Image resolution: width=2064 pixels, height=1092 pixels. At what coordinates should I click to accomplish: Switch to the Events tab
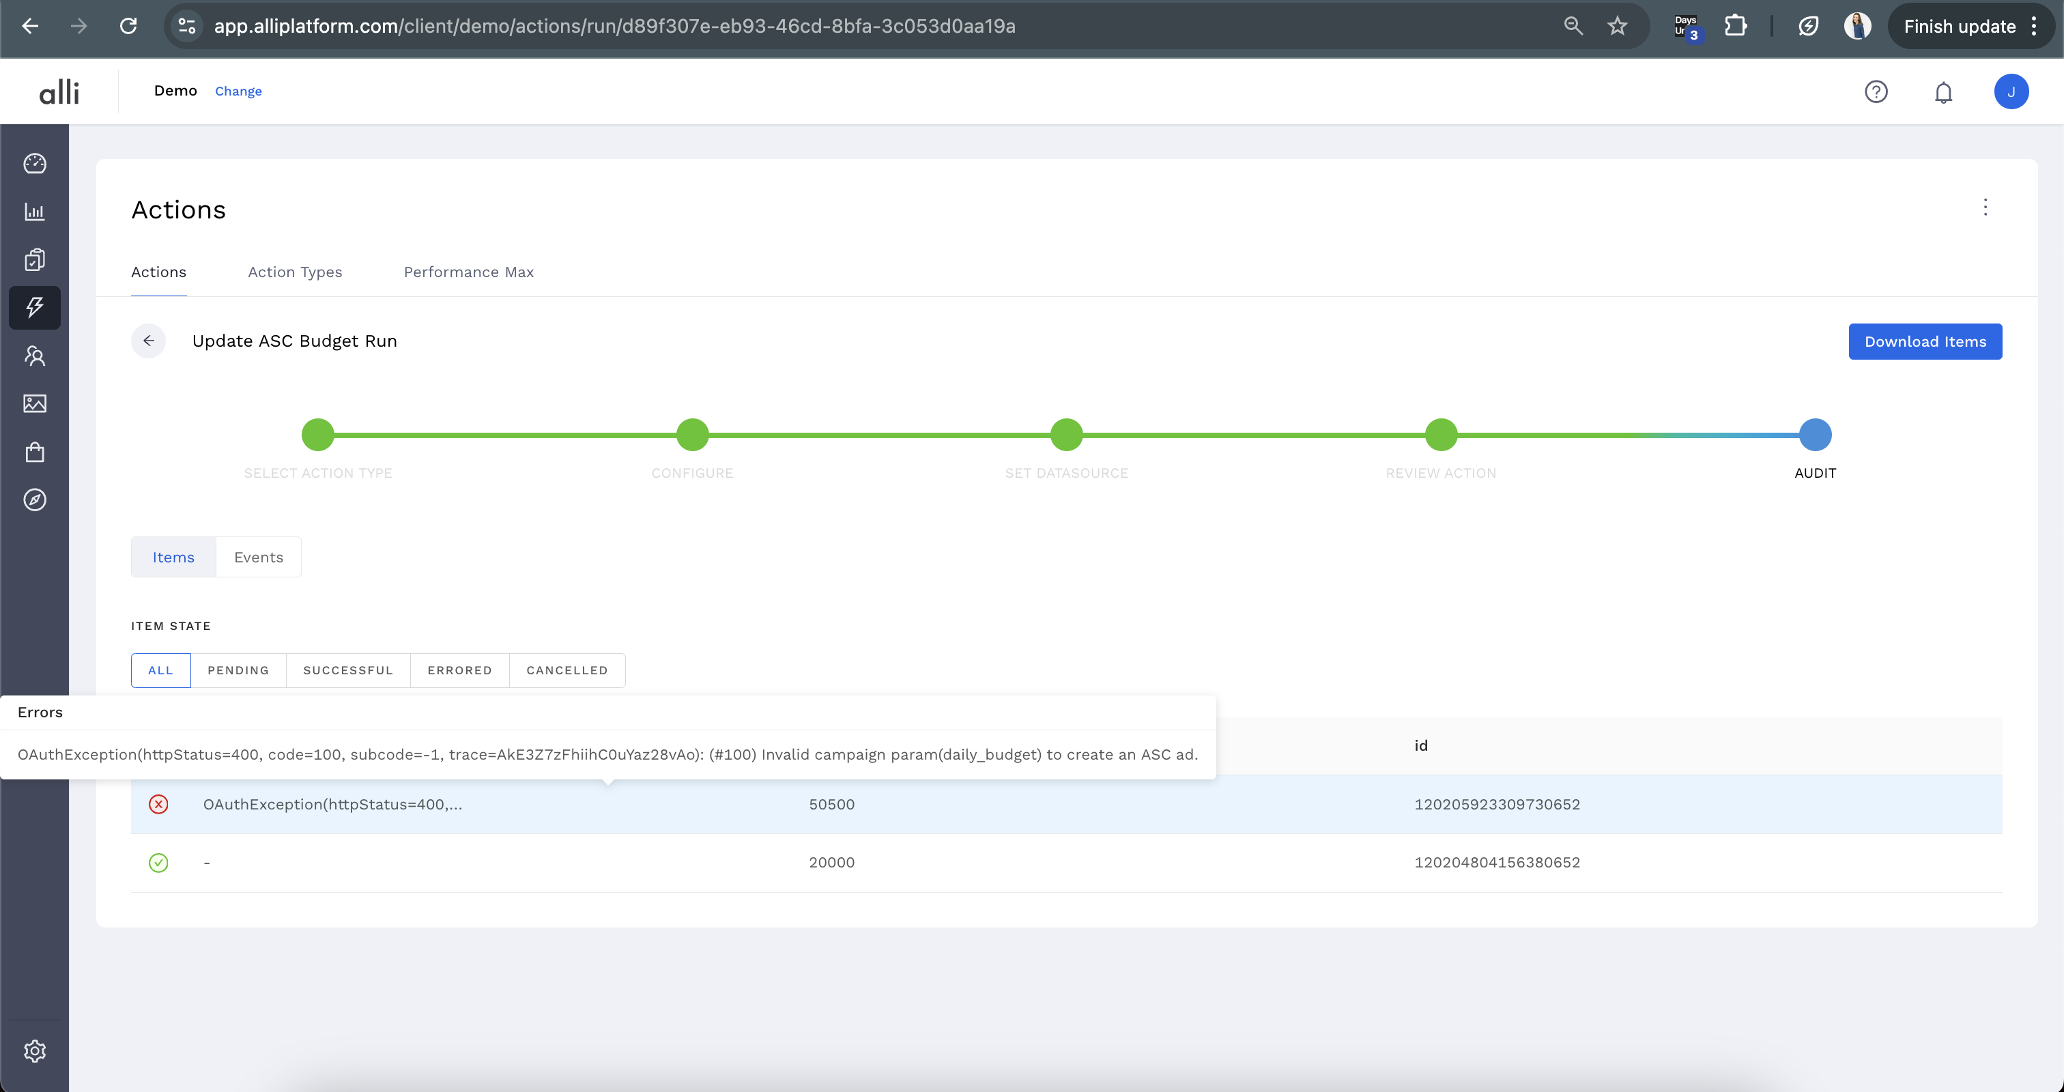258,557
